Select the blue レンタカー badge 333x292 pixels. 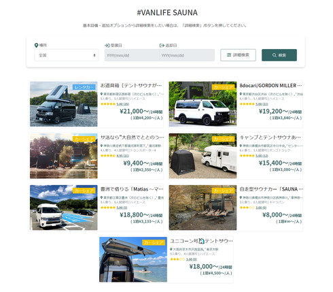click(x=84, y=87)
